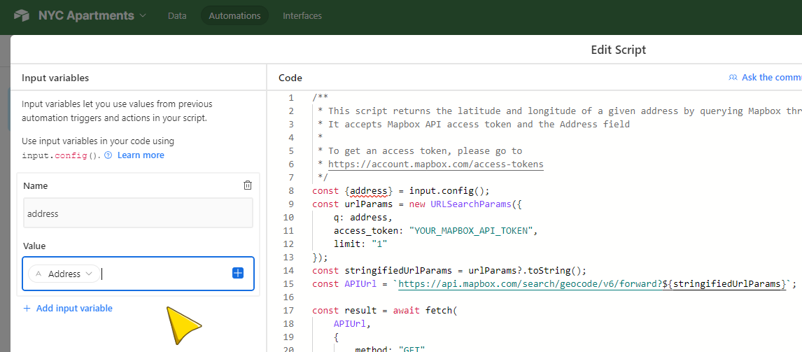Click code line number 15
Screen dimensions: 802x352
288,284
